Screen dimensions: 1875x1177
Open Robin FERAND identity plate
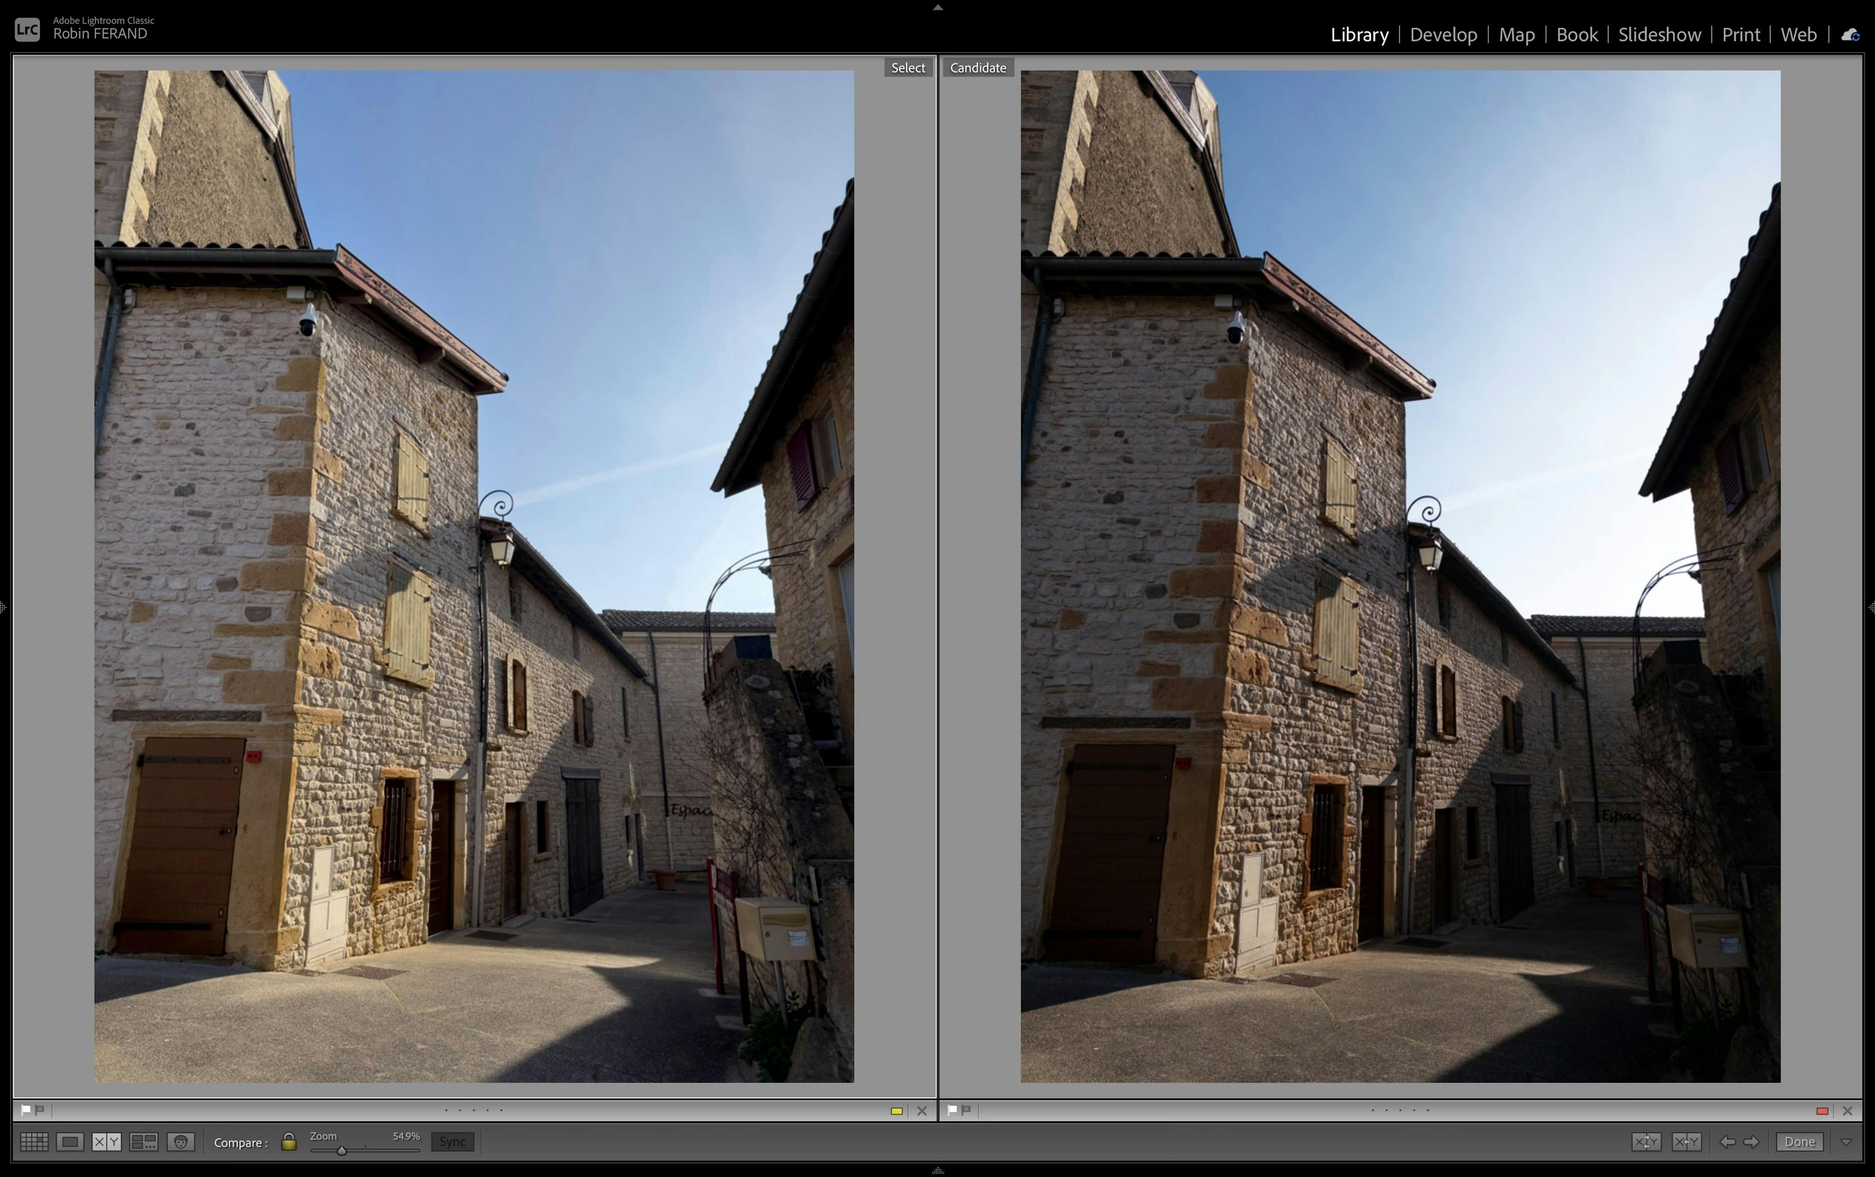tap(100, 34)
